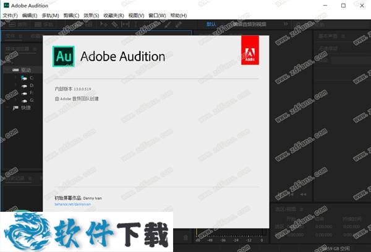Screen dimensions: 371x252
Task: Expand the D: drive arrow
Action: click(15, 85)
